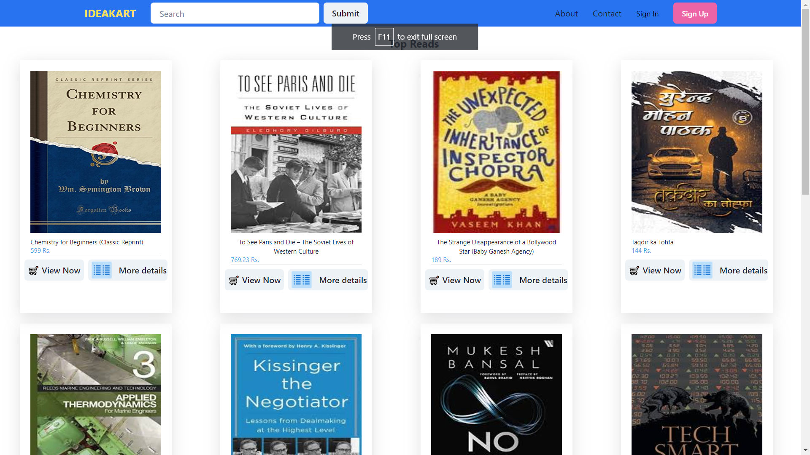
Task: Open the About page
Action: [566, 13]
